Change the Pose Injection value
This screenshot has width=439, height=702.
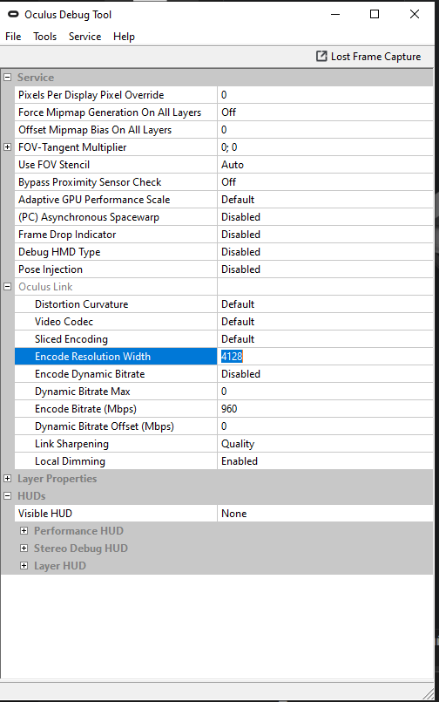(x=325, y=269)
